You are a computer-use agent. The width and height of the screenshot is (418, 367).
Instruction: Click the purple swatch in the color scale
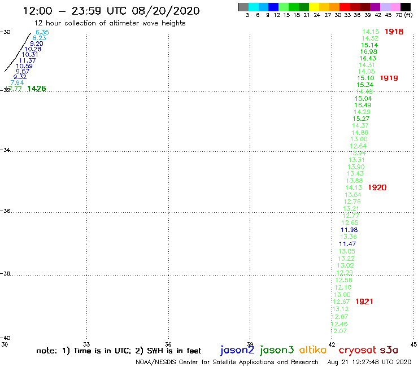pos(375,7)
